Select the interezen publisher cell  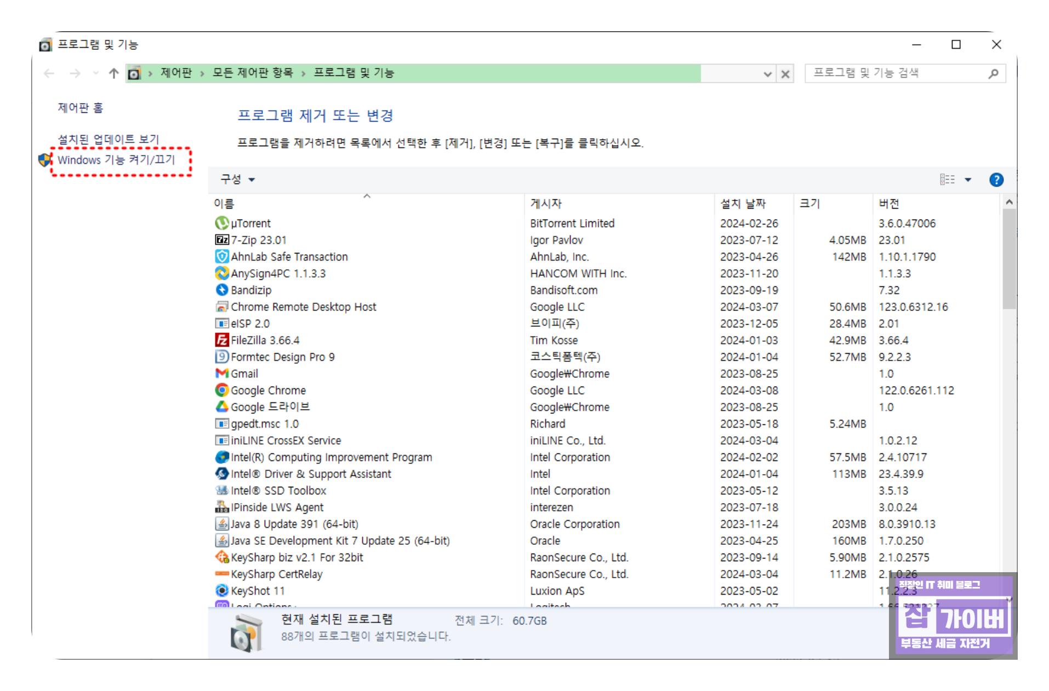551,507
